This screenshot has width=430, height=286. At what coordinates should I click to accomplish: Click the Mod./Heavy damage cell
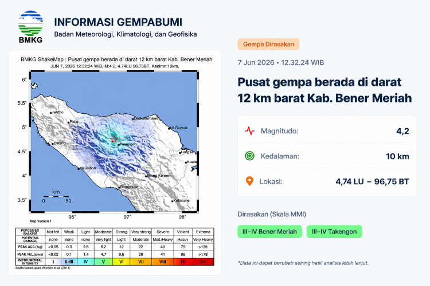(x=163, y=240)
